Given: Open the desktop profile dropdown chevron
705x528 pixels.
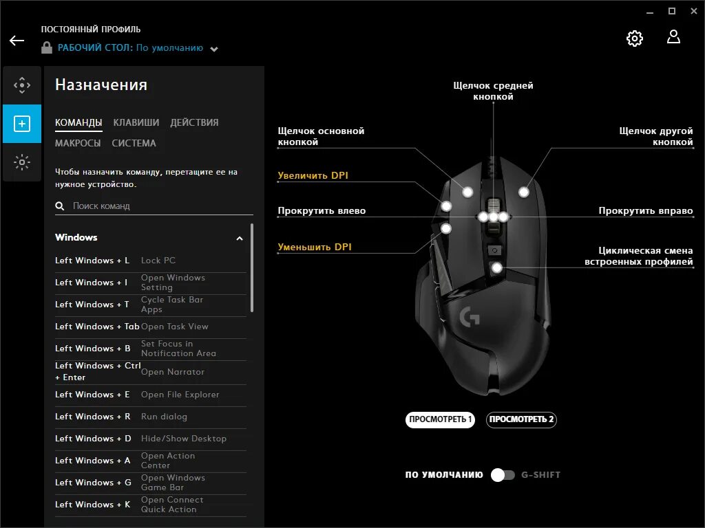Looking at the screenshot, I should 214,49.
